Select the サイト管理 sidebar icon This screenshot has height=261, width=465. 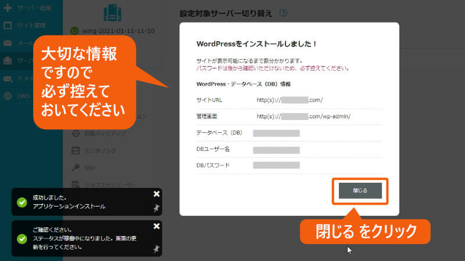pyautogui.click(x=8, y=26)
